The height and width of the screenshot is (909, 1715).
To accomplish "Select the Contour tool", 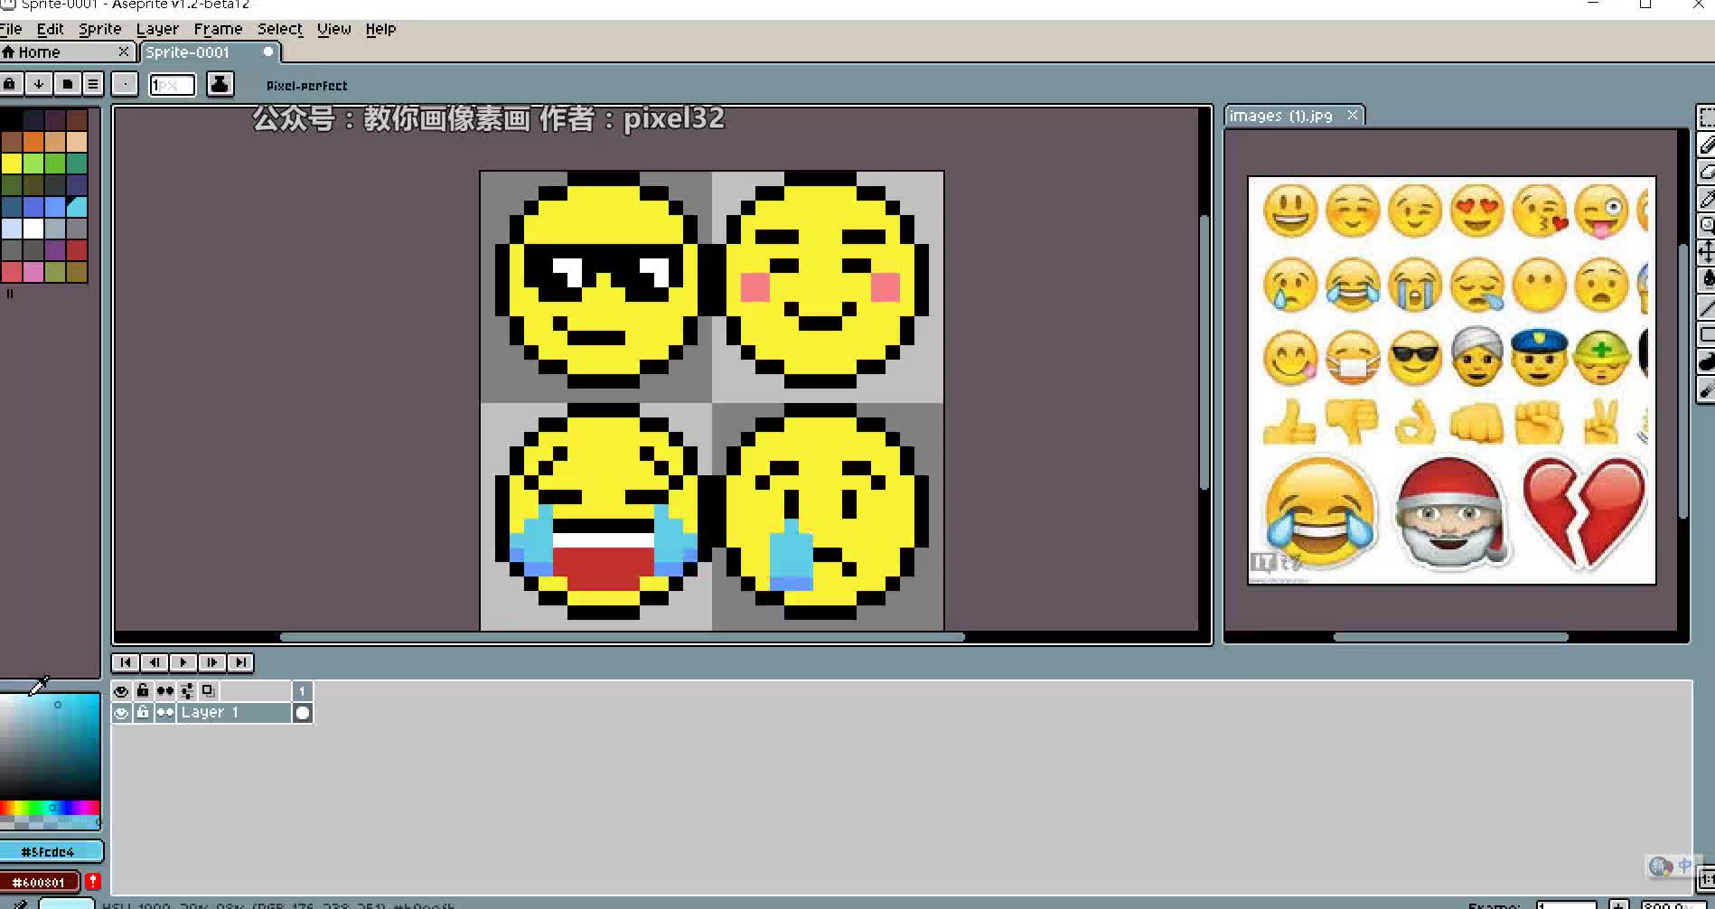I will 1706,362.
